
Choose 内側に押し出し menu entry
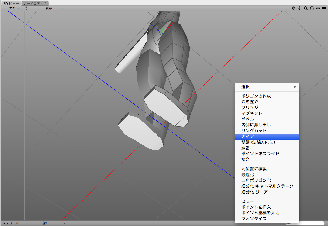click(267, 125)
